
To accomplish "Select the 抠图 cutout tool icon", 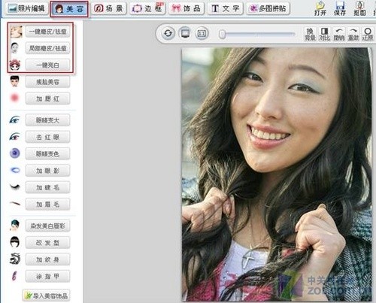I will (x=359, y=9).
